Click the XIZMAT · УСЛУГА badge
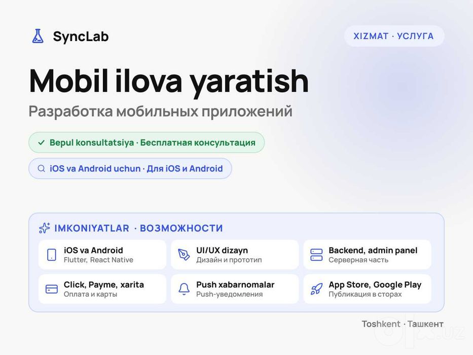Image resolution: width=473 pixels, height=355 pixels. [394, 36]
